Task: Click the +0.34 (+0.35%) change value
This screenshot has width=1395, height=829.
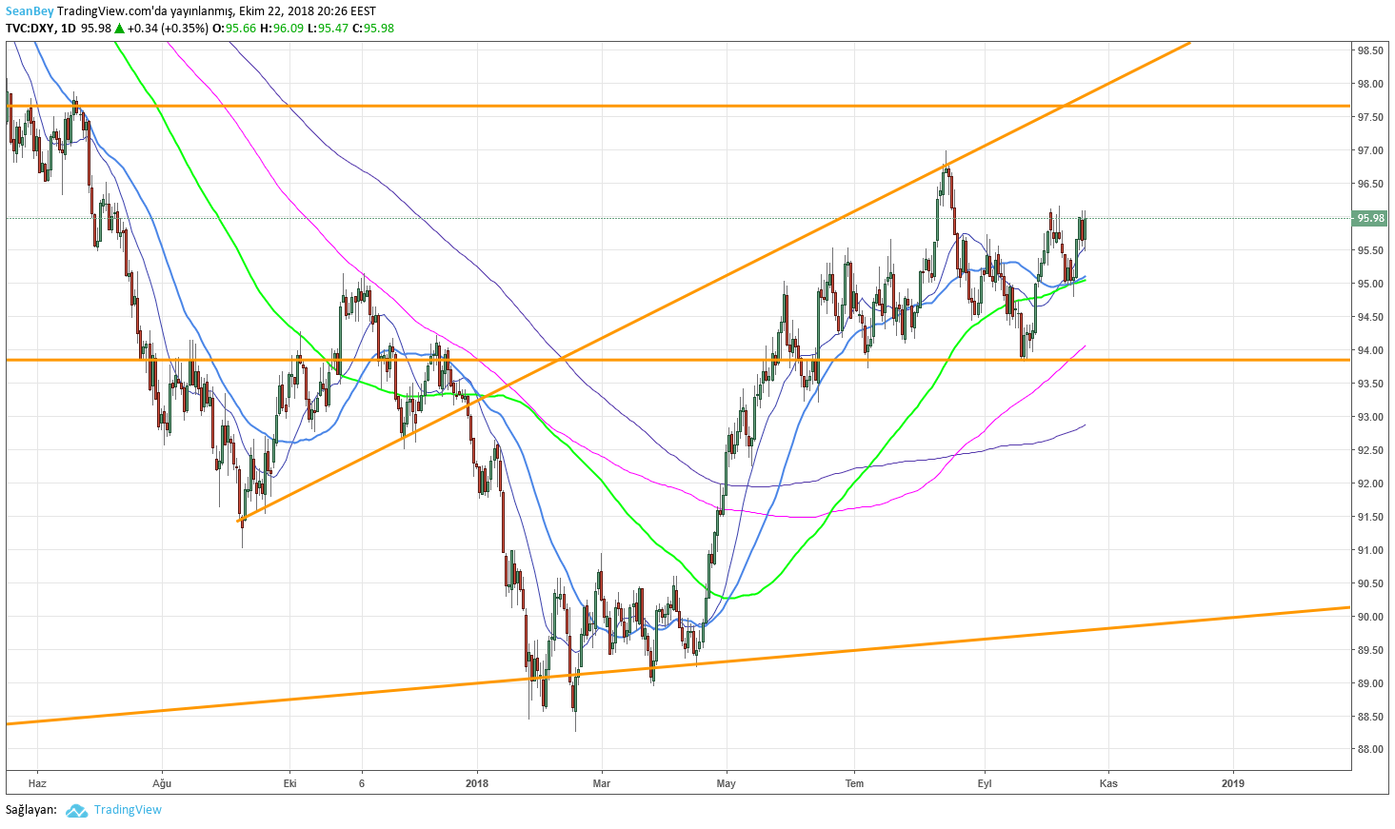Action: coord(168,29)
